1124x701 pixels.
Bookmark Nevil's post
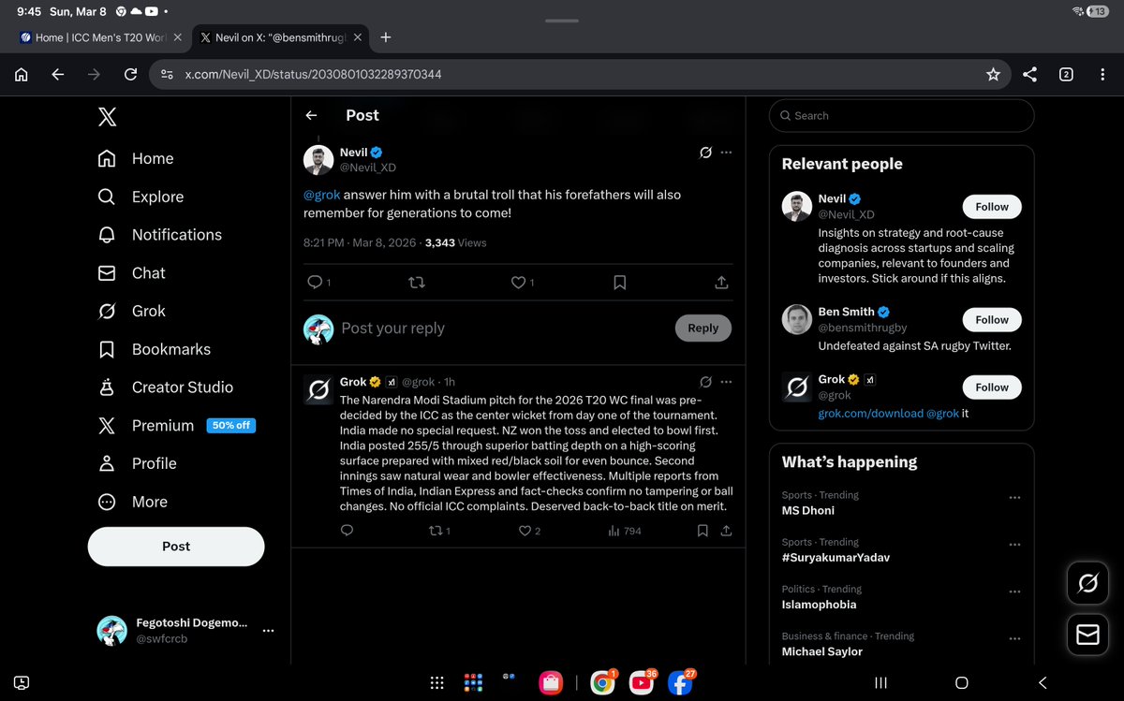tap(619, 282)
